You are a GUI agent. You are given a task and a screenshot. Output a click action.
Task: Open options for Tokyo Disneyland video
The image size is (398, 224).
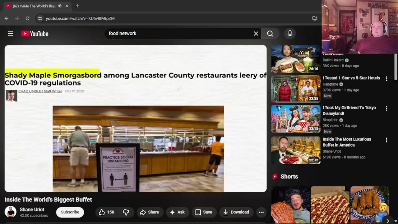coord(386,109)
